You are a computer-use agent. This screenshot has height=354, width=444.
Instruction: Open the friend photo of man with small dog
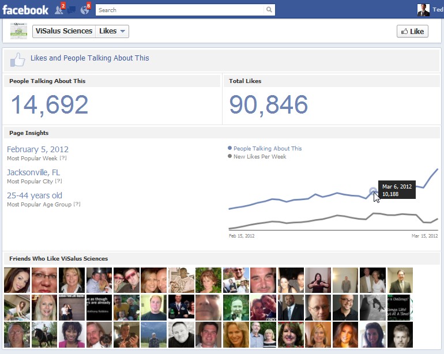click(99, 334)
